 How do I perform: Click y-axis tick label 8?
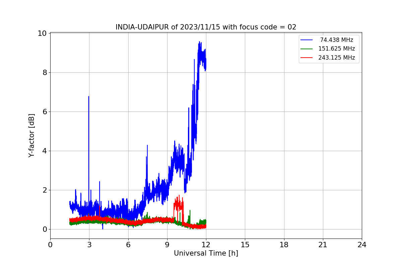pyautogui.click(x=44, y=72)
